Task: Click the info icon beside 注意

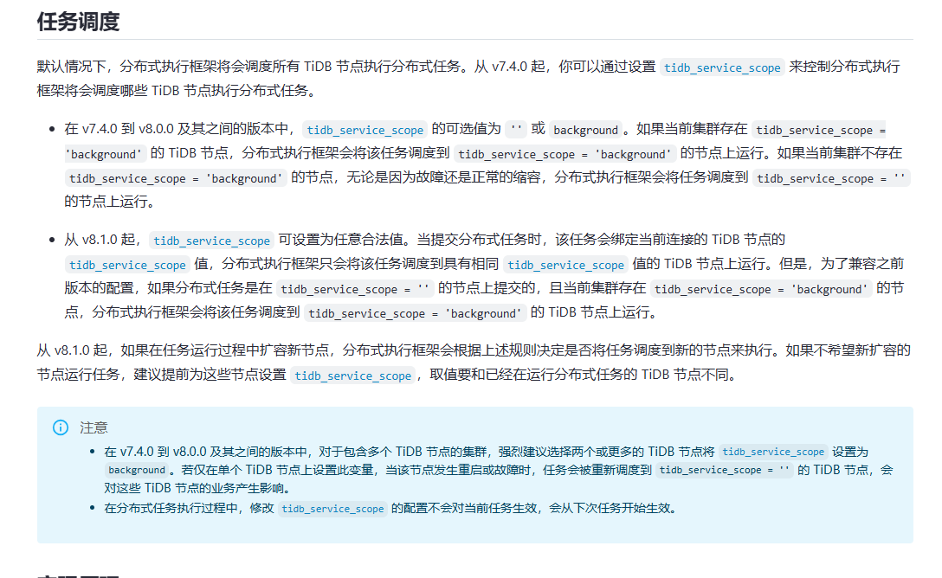Action: pos(61,427)
